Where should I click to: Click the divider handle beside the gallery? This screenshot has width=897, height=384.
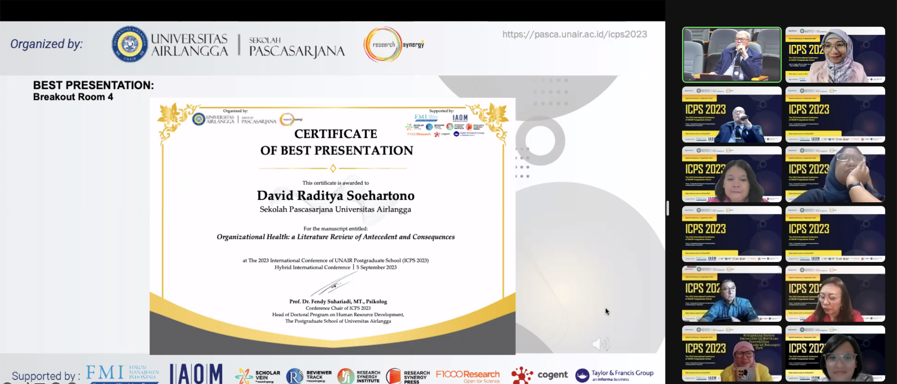coord(668,208)
